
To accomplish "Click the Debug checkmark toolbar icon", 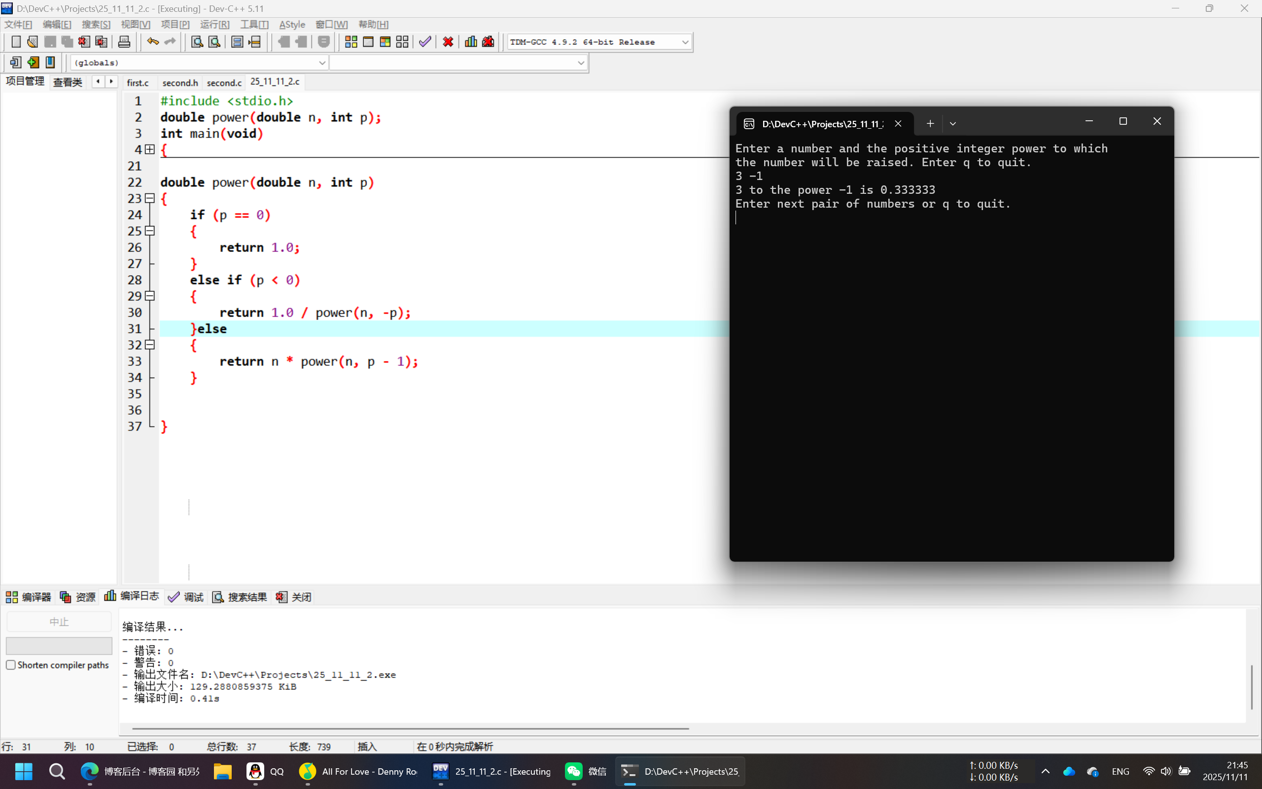I will 425,42.
